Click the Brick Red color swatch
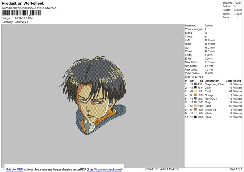This screenshot has height=172, width=244. coord(196,110)
